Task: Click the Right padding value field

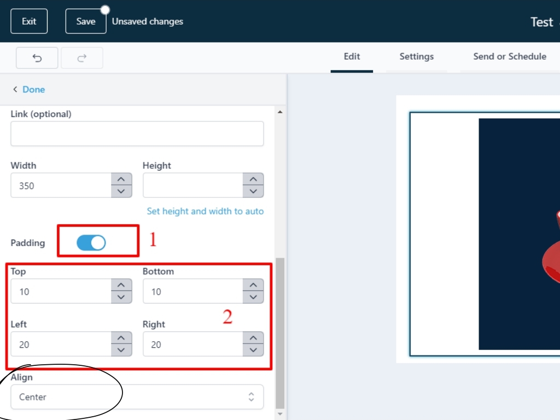Action: point(193,344)
